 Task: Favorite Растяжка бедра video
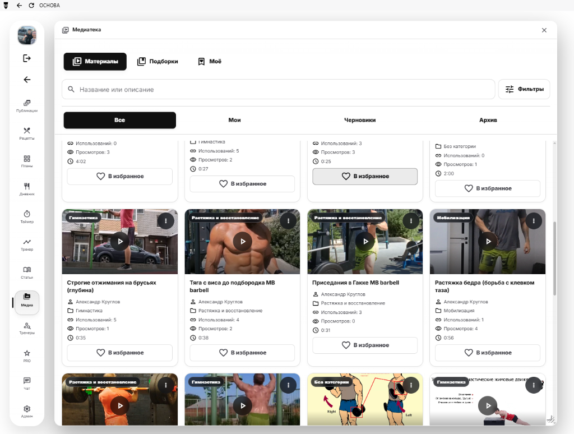(x=488, y=352)
